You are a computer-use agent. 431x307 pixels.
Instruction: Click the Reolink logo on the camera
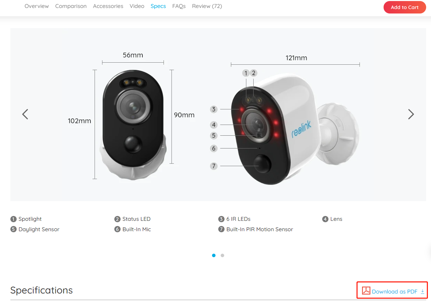(x=301, y=130)
